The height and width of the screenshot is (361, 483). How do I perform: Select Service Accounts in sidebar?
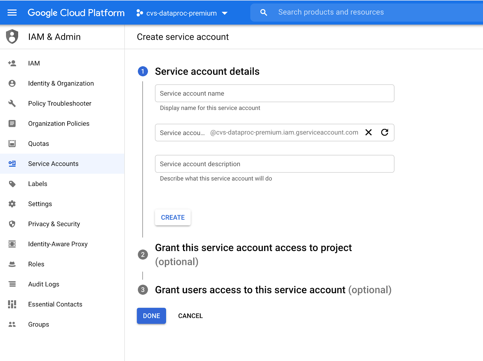coord(62,164)
